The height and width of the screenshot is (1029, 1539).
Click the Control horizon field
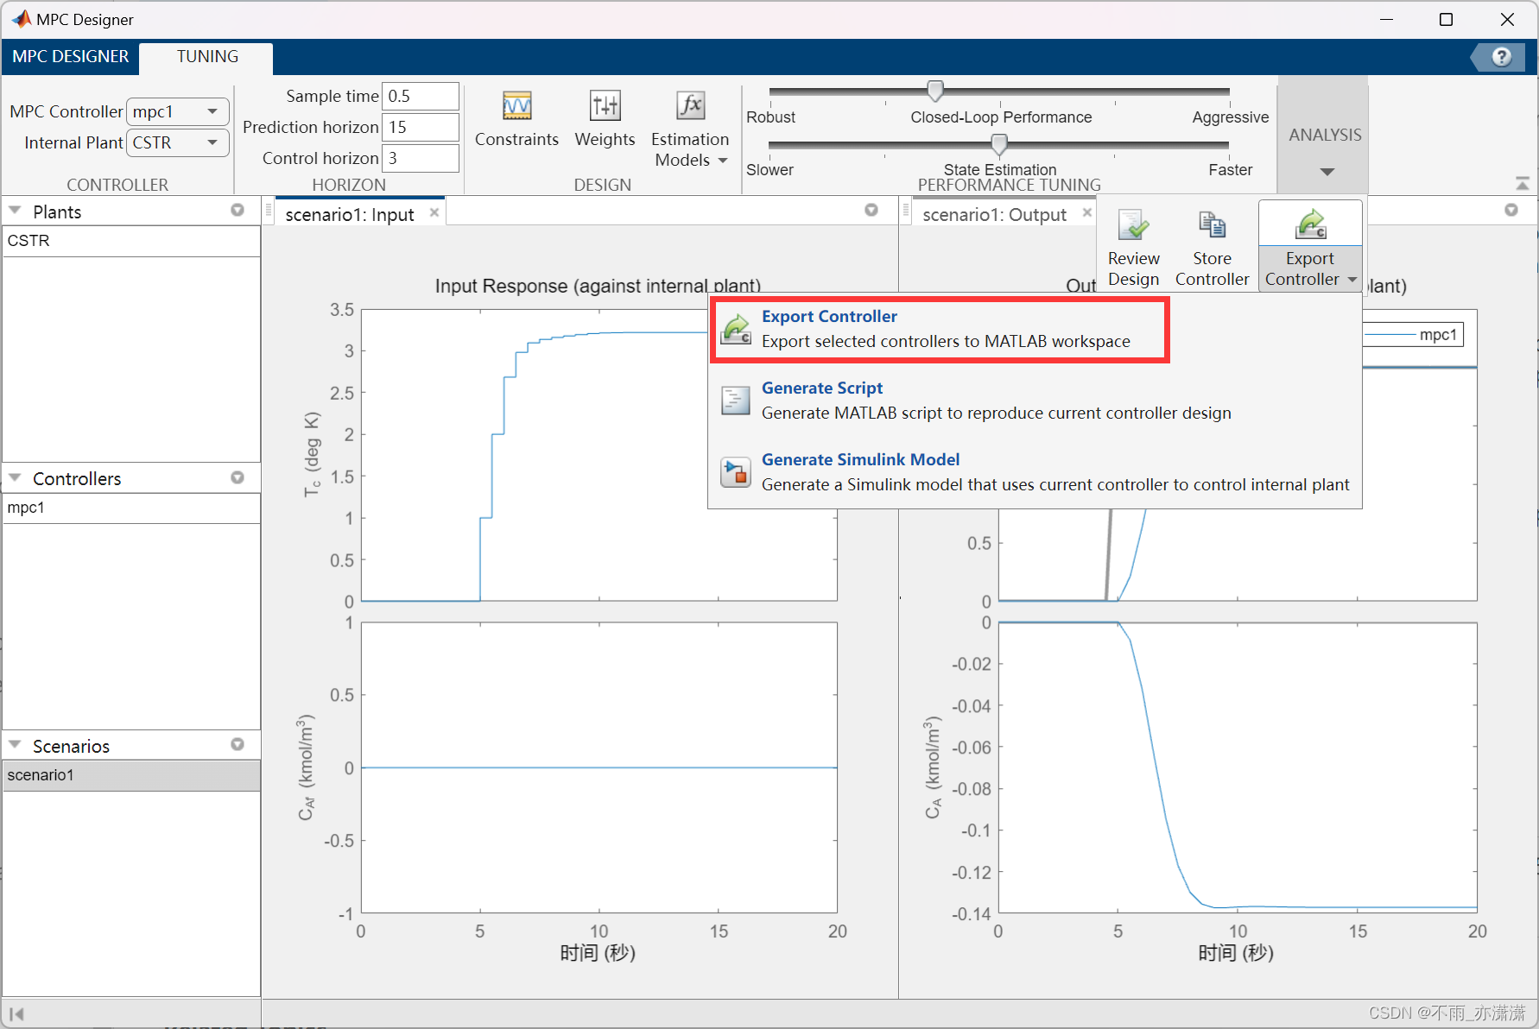pyautogui.click(x=420, y=158)
